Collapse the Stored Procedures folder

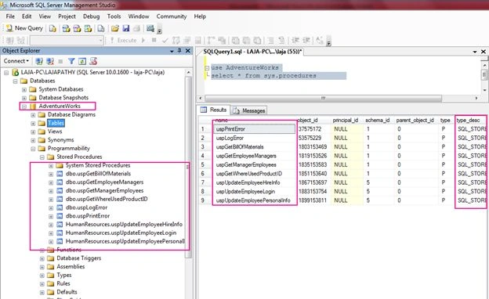pos(42,157)
